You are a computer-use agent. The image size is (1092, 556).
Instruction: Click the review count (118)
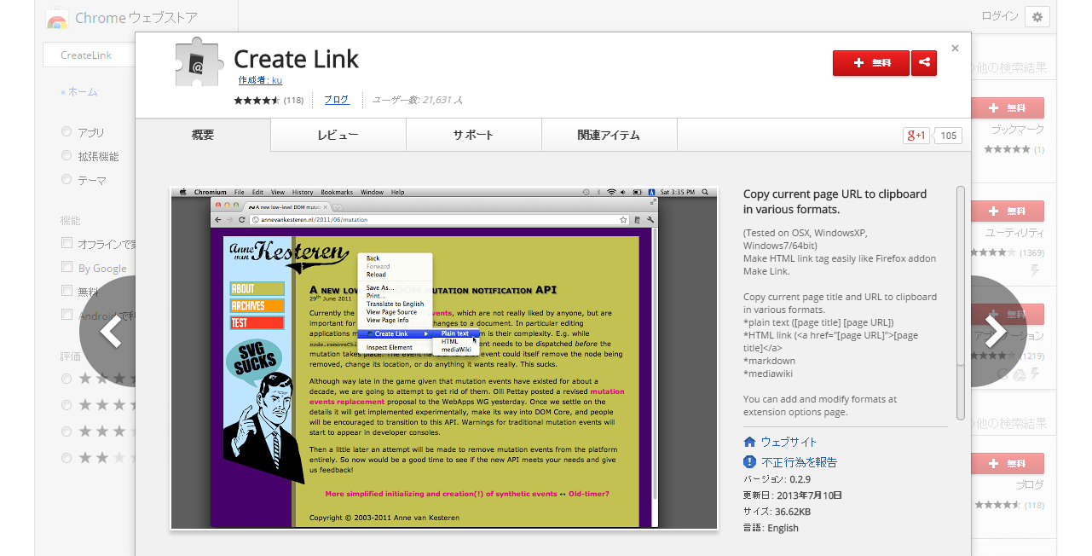(294, 100)
